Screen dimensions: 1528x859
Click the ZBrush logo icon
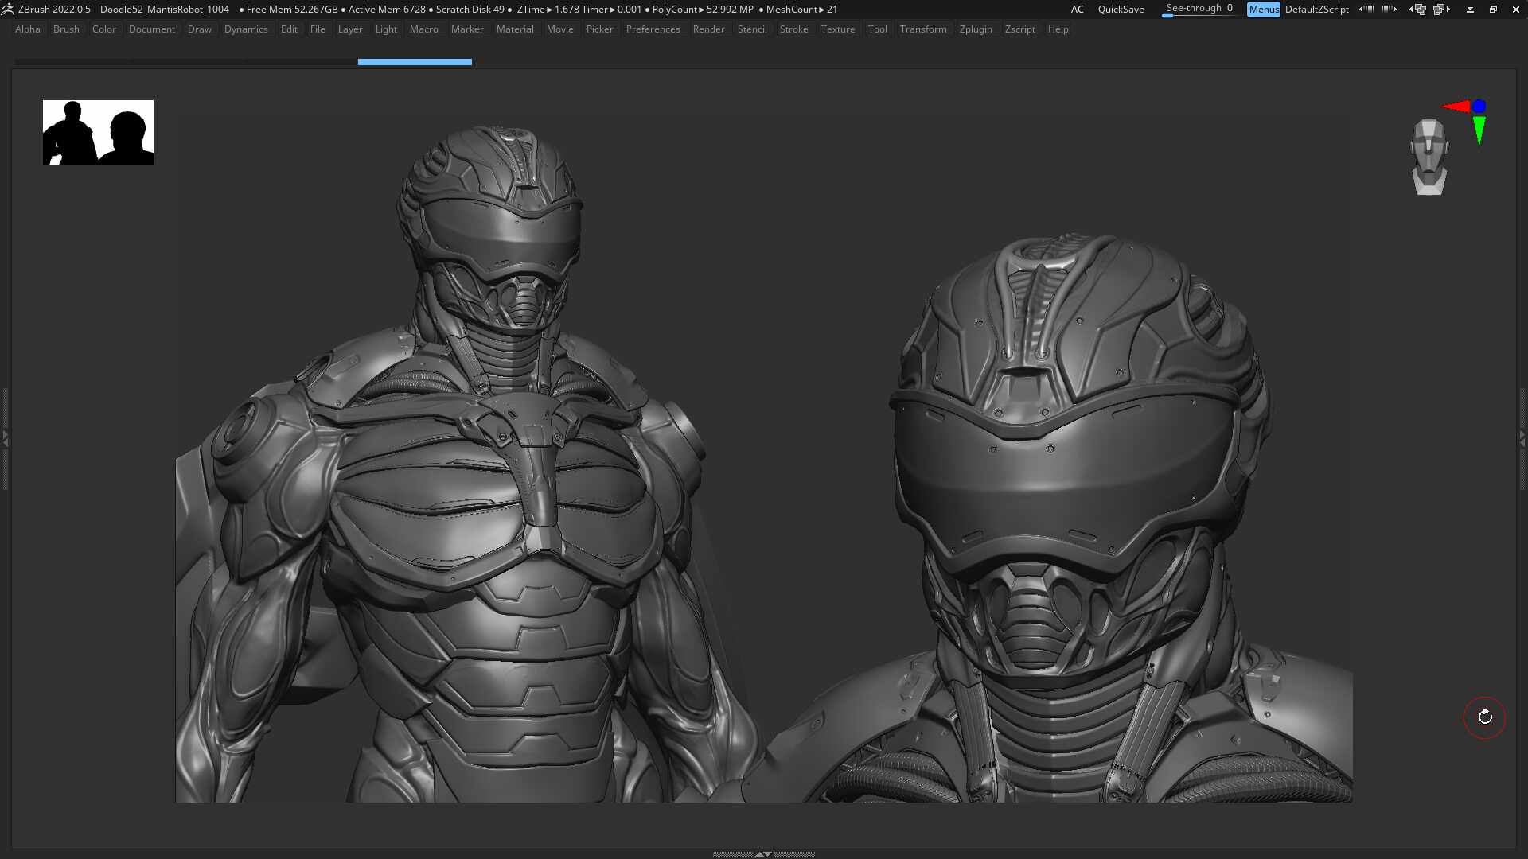pos(8,10)
